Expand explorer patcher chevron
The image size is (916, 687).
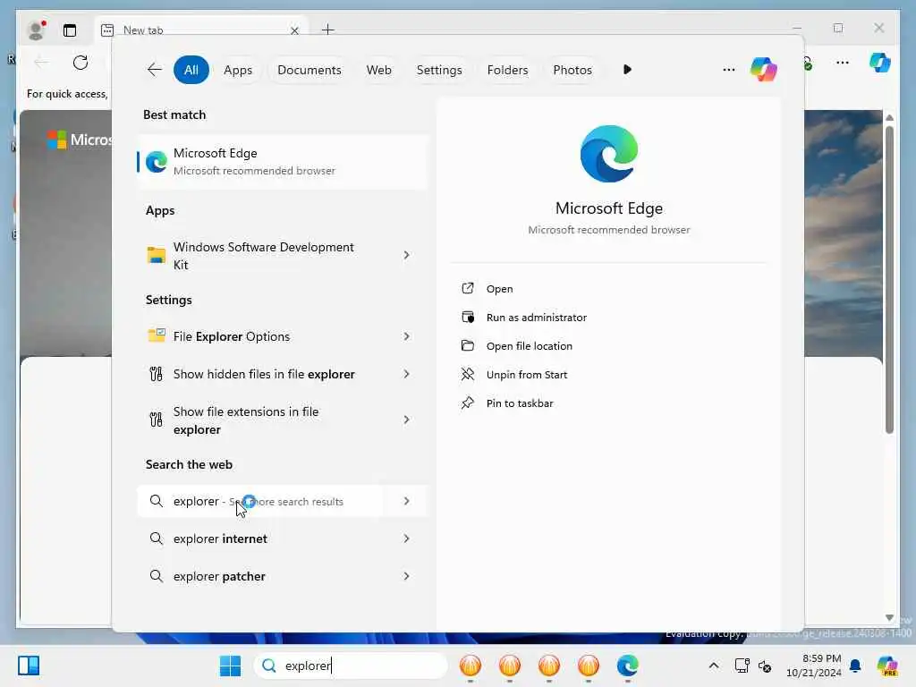pyautogui.click(x=407, y=576)
